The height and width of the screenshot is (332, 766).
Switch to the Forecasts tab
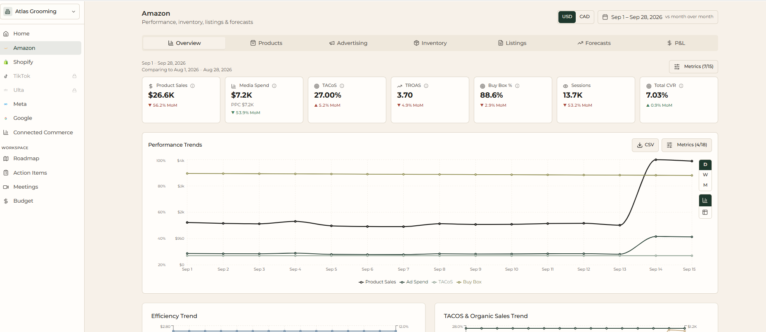pyautogui.click(x=594, y=43)
